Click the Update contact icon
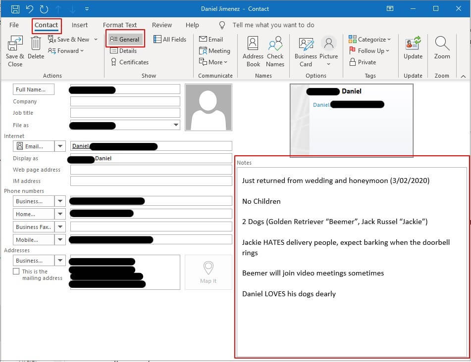Viewport: 471px width, 362px height. pos(413,47)
